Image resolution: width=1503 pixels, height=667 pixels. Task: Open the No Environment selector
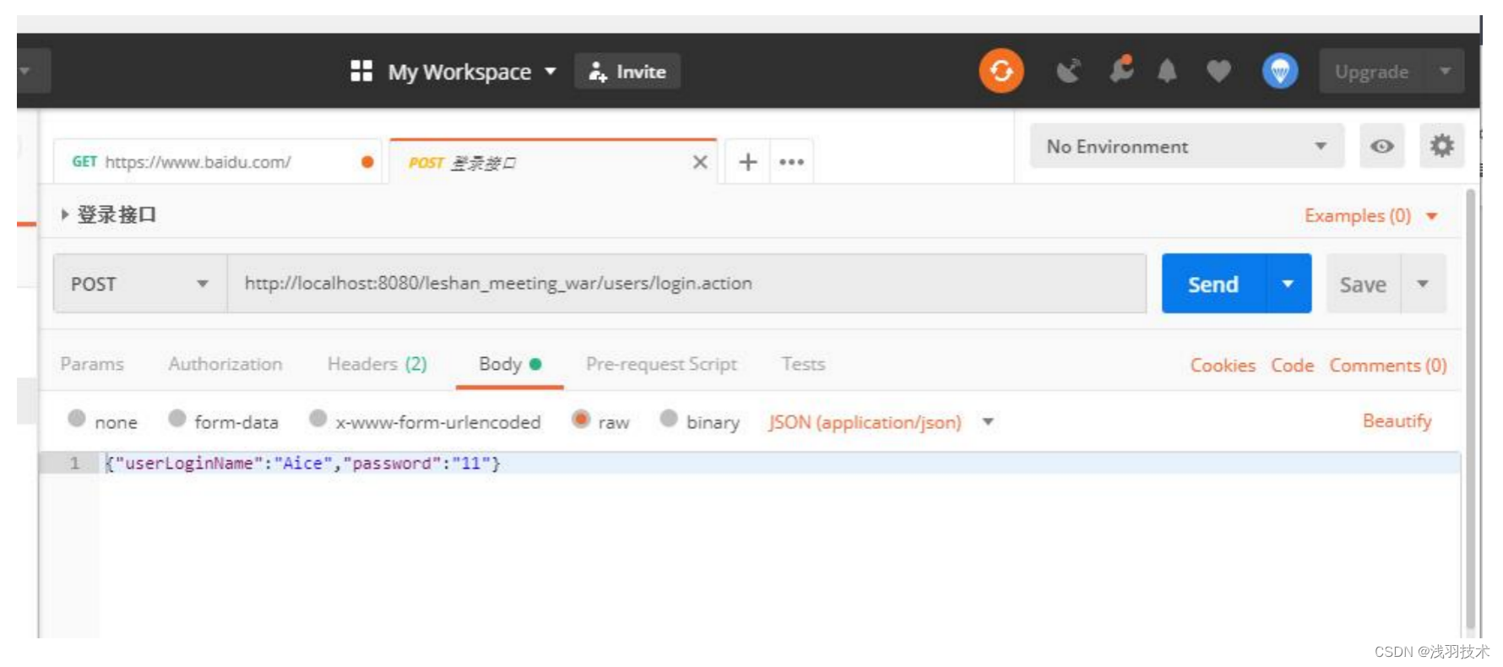tap(1186, 146)
